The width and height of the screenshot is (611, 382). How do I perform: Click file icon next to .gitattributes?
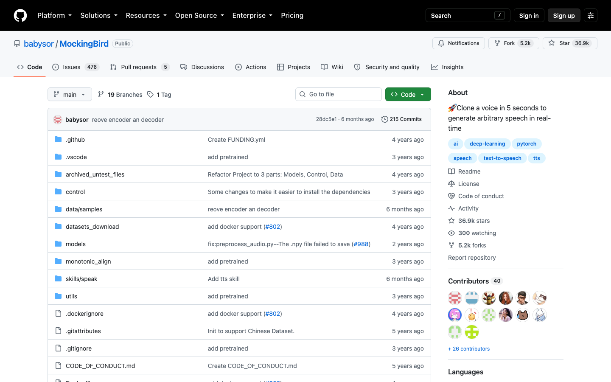tap(58, 331)
